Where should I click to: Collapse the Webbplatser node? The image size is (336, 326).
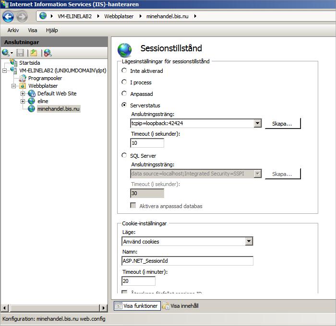click(13, 86)
